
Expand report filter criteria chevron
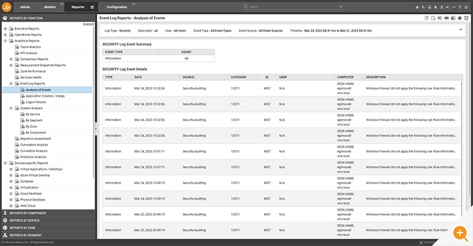[460, 30]
